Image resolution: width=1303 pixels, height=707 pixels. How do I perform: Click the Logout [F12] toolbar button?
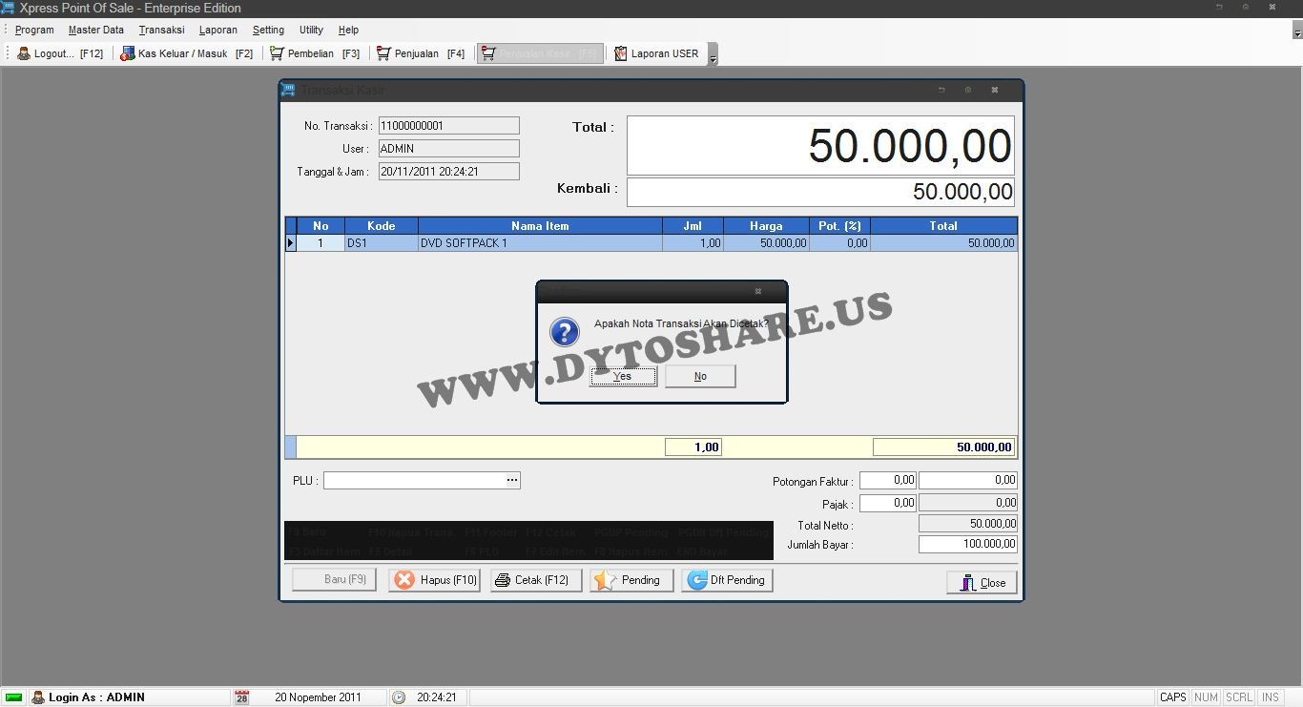point(60,53)
